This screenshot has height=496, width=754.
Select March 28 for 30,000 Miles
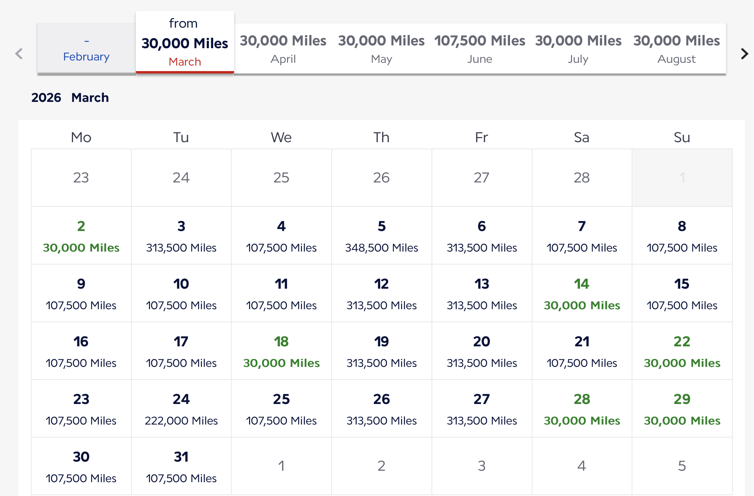[x=581, y=409]
